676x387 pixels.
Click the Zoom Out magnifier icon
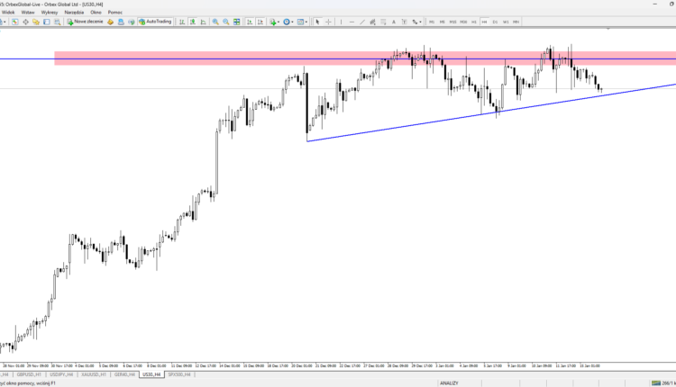pos(226,22)
